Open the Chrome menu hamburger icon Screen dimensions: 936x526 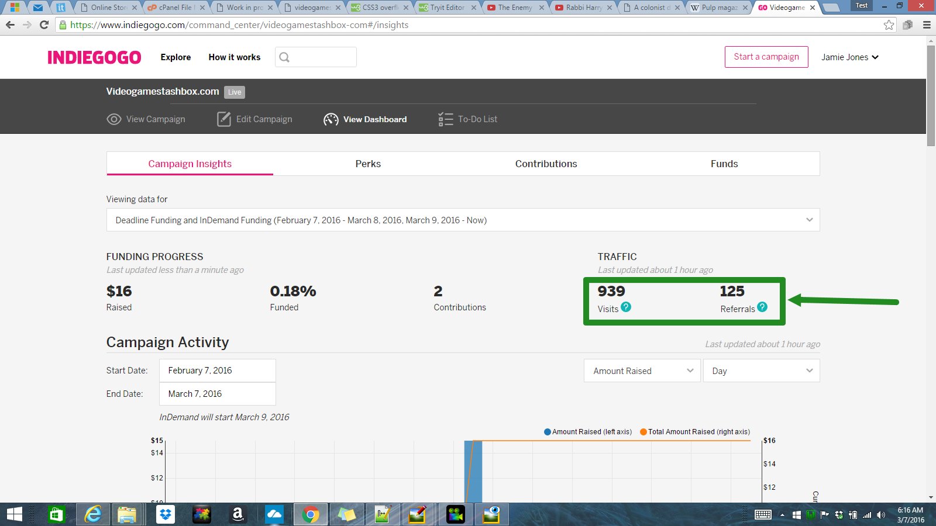point(927,25)
